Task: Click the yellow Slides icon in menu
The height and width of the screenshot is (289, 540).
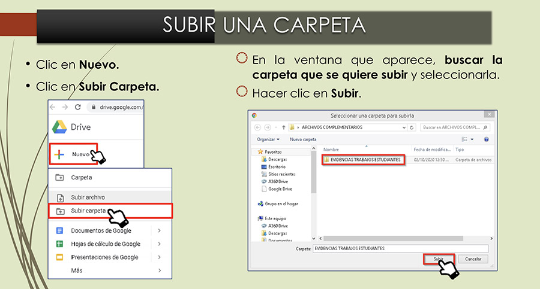Action: (x=59, y=257)
